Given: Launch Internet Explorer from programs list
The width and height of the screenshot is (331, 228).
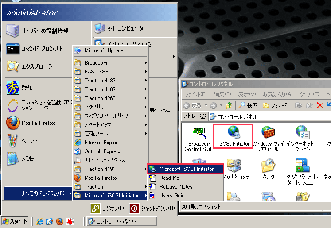Looking at the screenshot, I should pos(110,143).
